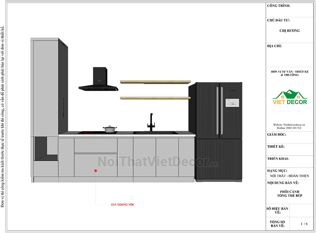Click the black sink faucet

[151, 122]
